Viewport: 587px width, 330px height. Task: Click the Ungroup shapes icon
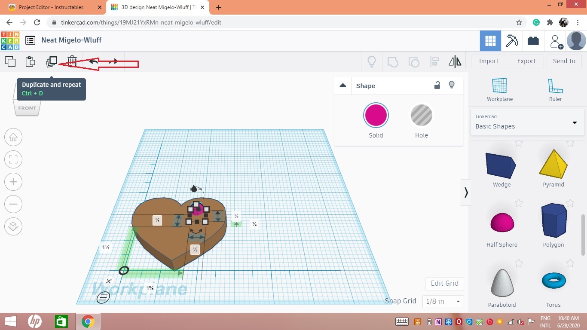coord(413,61)
